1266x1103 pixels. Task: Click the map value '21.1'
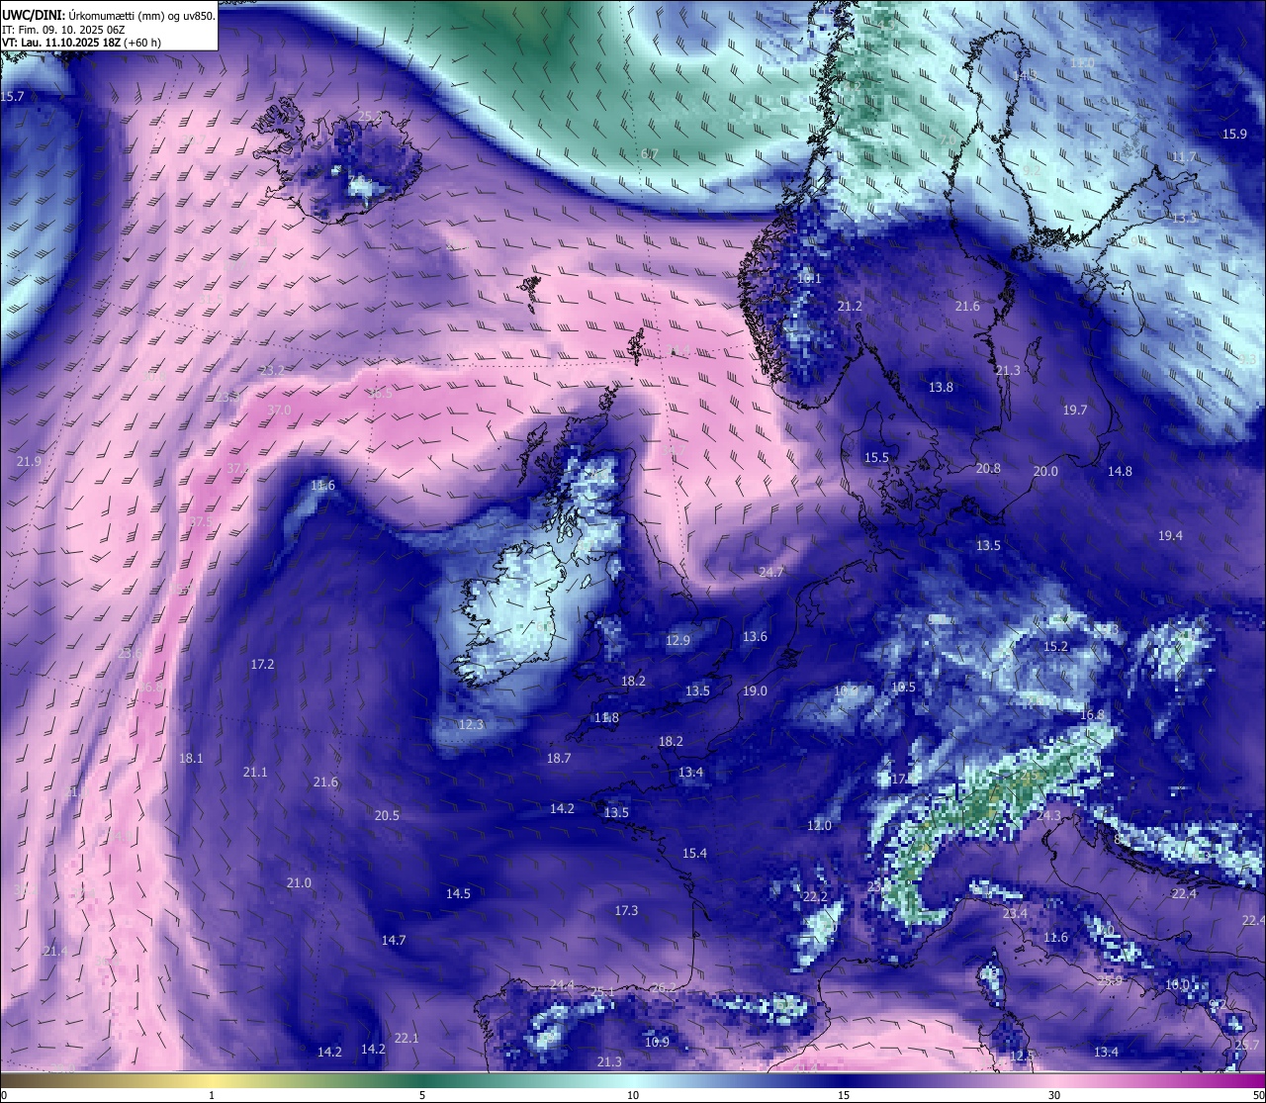255,773
